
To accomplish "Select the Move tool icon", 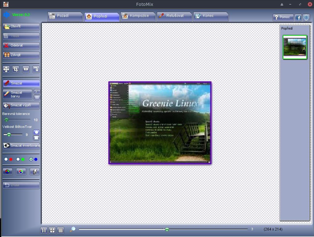I will (6, 69).
